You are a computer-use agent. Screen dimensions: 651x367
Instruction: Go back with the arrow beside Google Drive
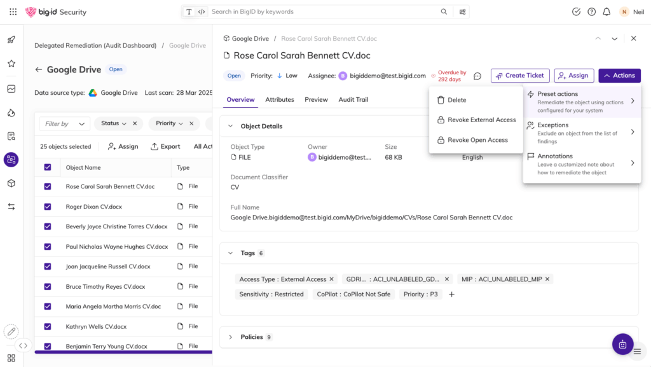(39, 69)
